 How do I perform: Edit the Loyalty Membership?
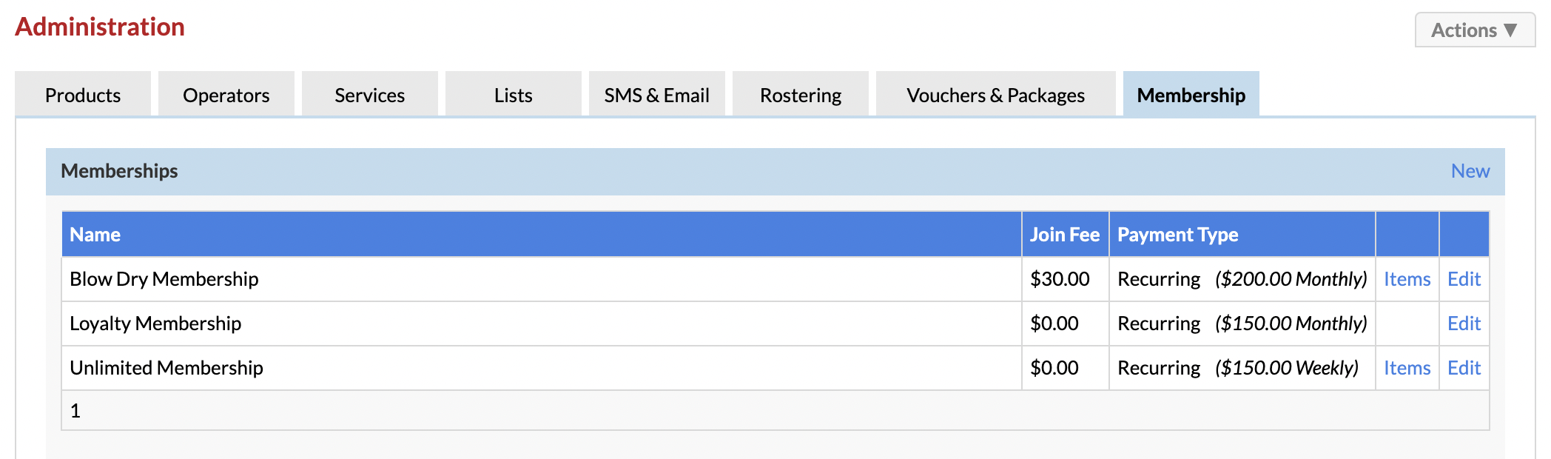coord(1464,324)
